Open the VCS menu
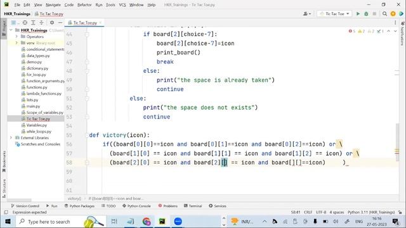The height and width of the screenshot is (228, 406). (x=122, y=4)
